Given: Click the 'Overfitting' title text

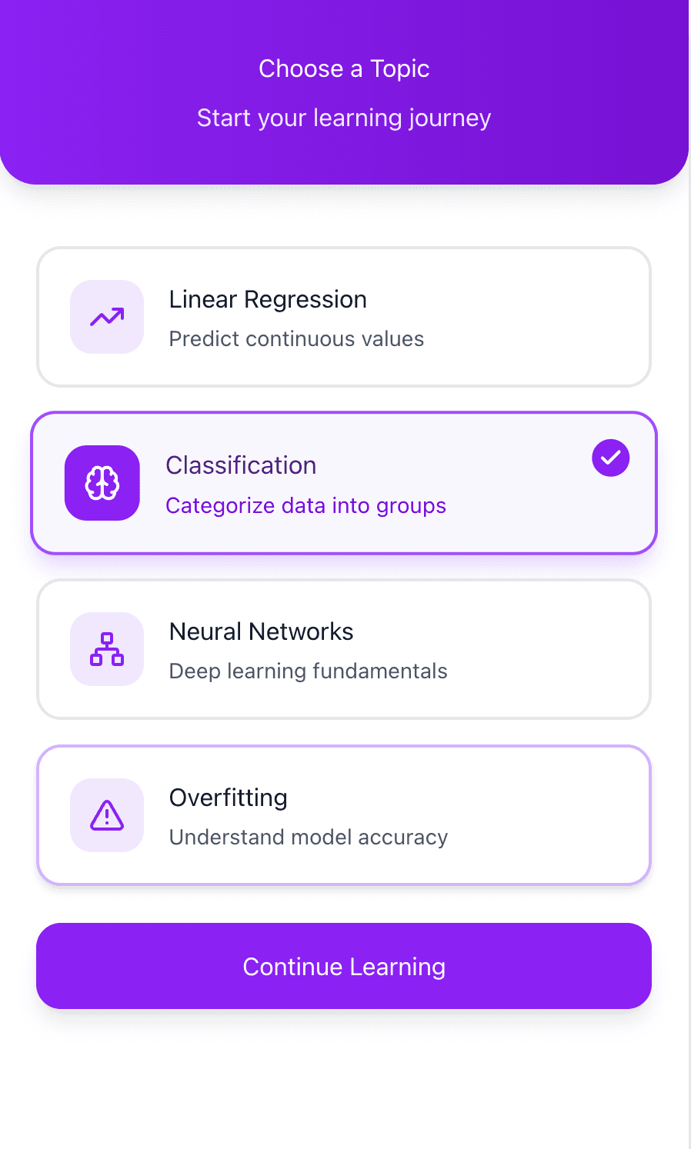Looking at the screenshot, I should (229, 798).
